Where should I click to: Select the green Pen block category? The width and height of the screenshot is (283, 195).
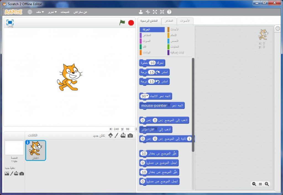click(152, 47)
